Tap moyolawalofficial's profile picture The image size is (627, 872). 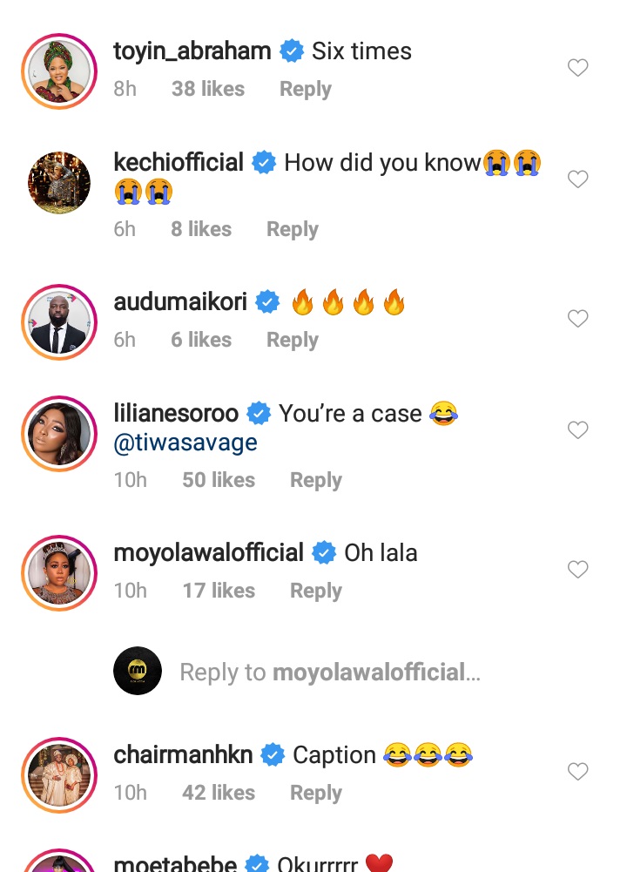[x=58, y=573]
